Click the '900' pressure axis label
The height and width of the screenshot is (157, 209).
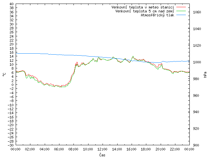[196, 145]
